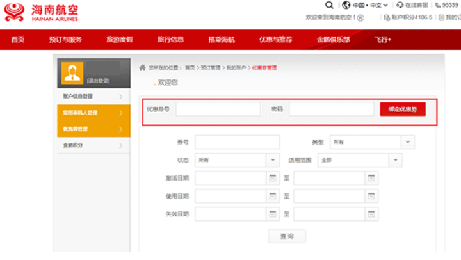The width and height of the screenshot is (461, 260).
Task: Click the 优惠券号 input field
Action: (218, 110)
